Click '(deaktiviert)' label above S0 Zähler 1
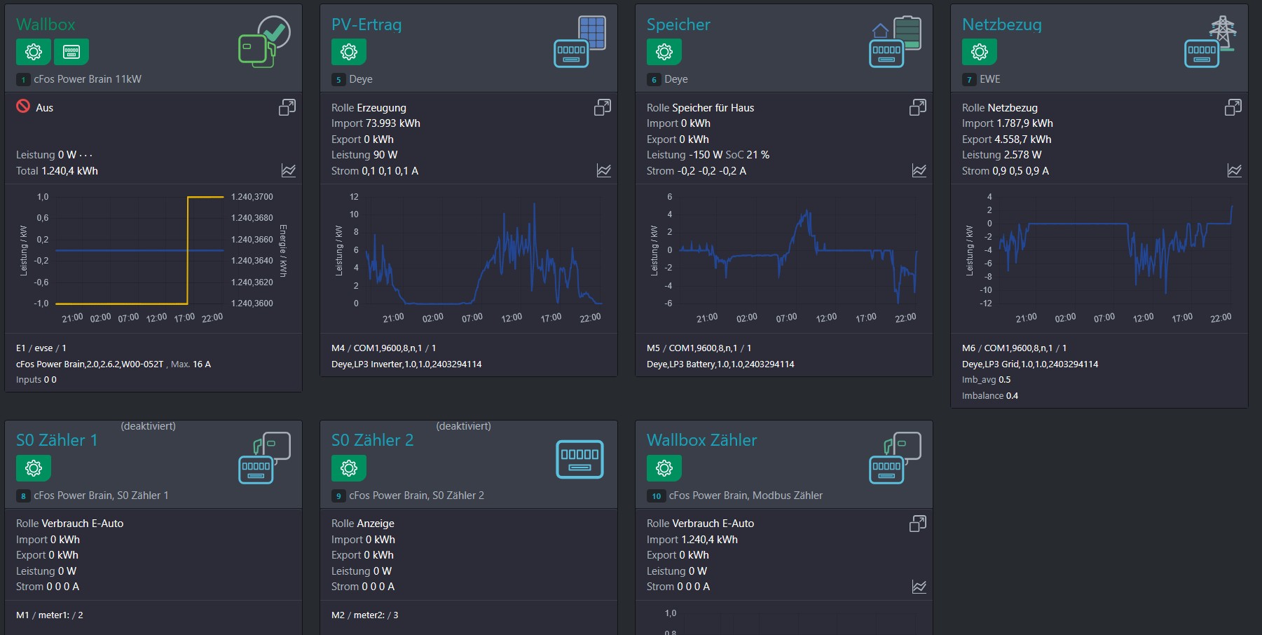Viewport: 1262px width, 635px height. coord(148,426)
